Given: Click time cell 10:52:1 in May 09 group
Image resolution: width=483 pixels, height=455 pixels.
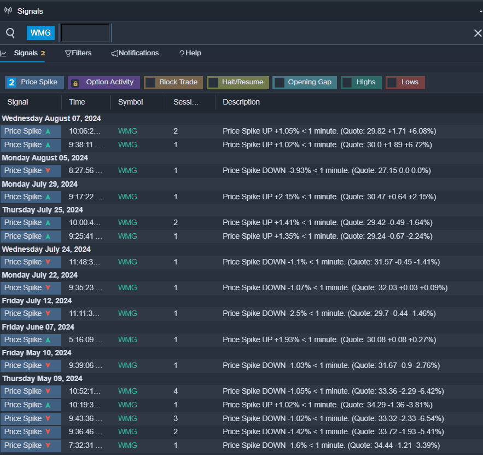Looking at the screenshot, I should pos(85,391).
